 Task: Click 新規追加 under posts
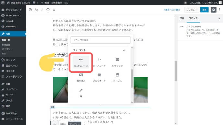coord(6,45)
